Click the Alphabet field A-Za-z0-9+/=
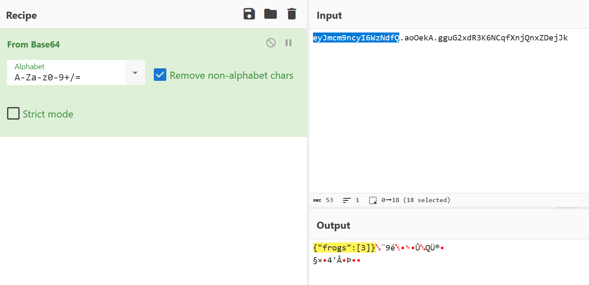This screenshot has height=285, width=589. [66, 72]
